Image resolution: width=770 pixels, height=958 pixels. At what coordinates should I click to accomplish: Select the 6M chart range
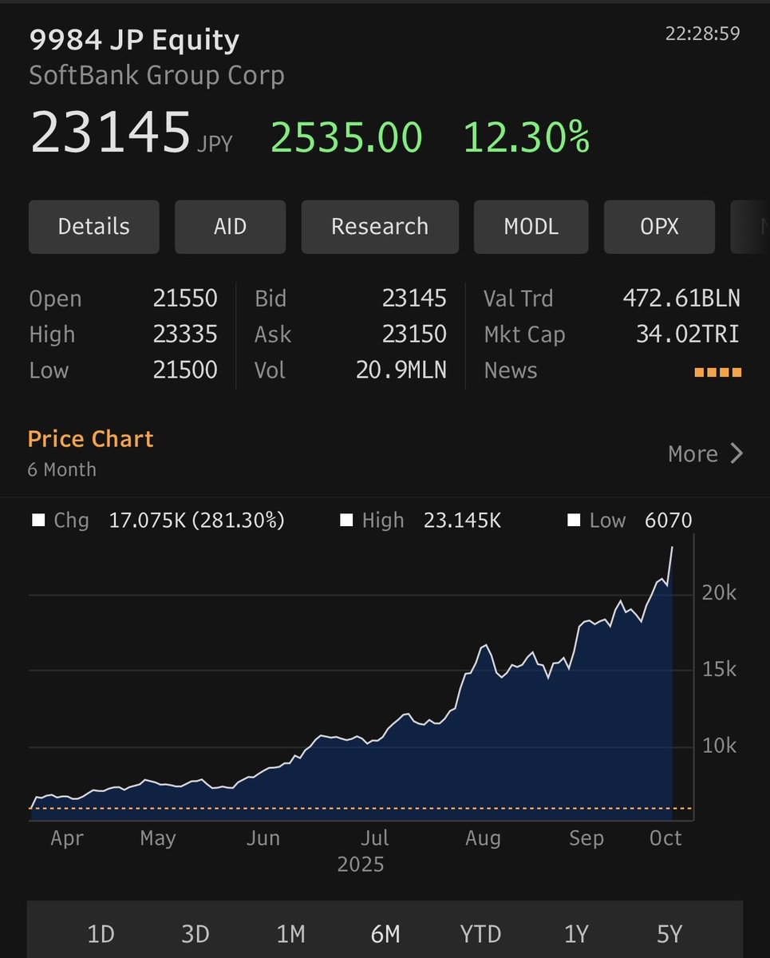[385, 933]
